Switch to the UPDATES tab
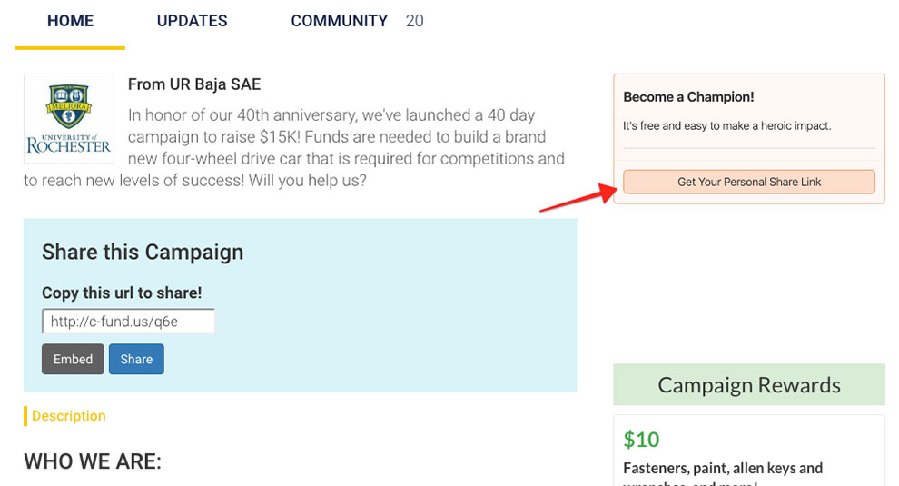The height and width of the screenshot is (486, 899). click(193, 21)
